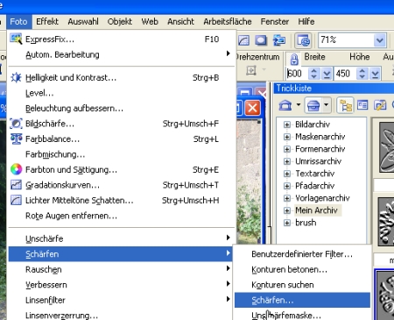Choose ExpressFix... from Foto menu
Image resolution: width=394 pixels, height=320 pixels.
(121, 39)
